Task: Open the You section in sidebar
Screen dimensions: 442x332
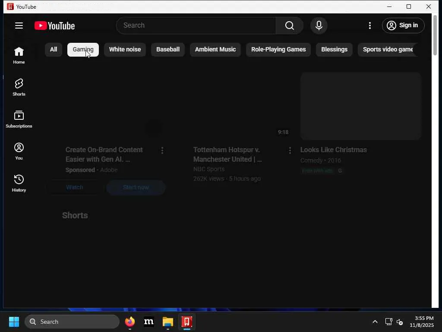Action: click(19, 151)
